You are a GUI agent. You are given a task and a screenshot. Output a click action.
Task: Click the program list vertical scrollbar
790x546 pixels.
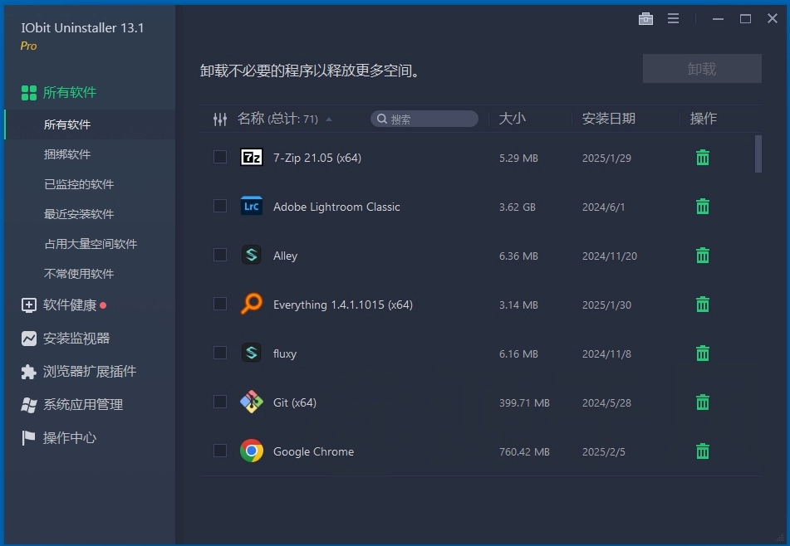(758, 154)
